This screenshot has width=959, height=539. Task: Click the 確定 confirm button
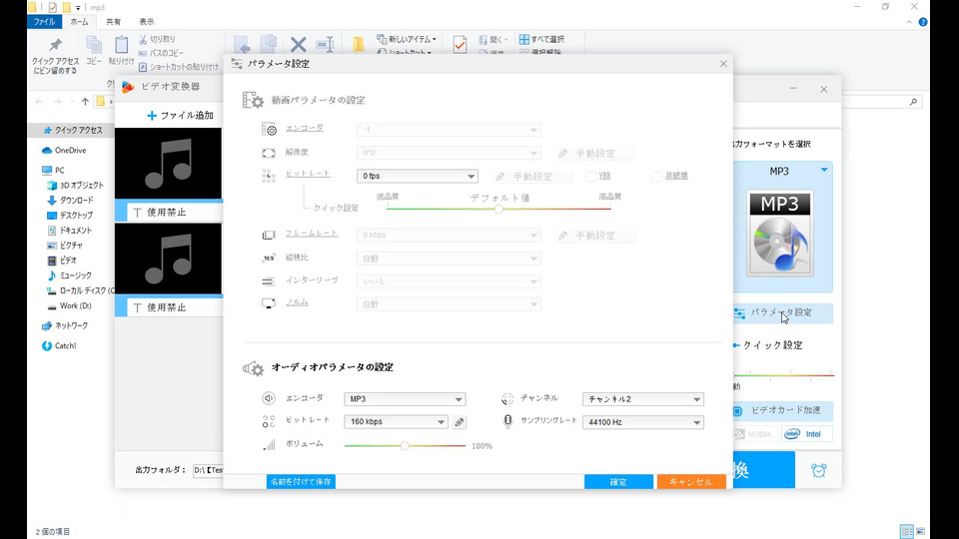pyautogui.click(x=618, y=481)
